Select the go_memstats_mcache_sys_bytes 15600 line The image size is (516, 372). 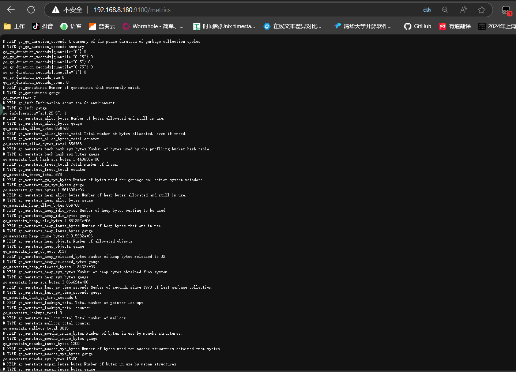click(40, 359)
